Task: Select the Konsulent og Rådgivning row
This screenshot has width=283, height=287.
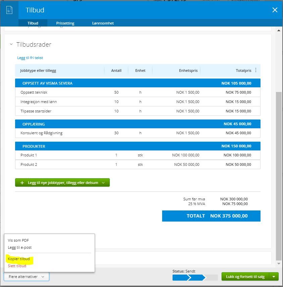Action: click(x=138, y=133)
